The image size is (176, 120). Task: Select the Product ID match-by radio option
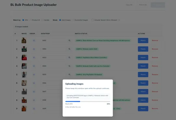coord(31,20)
